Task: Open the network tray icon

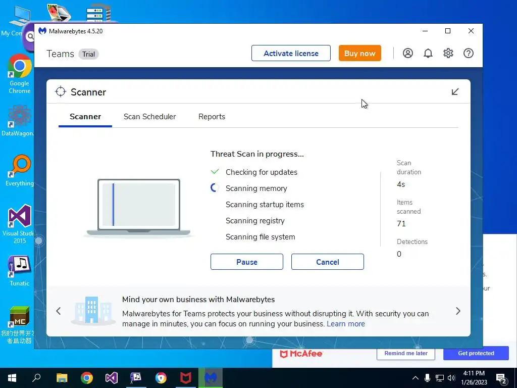Action: (x=440, y=378)
